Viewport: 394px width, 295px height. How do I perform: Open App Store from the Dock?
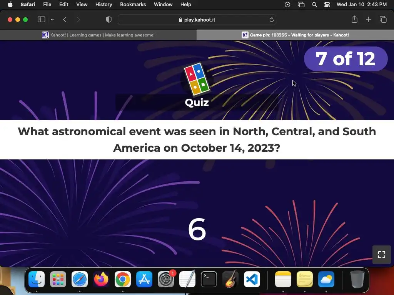coord(144,279)
